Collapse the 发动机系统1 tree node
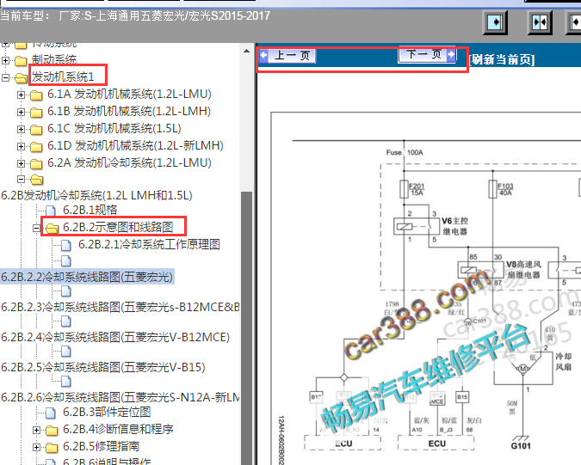Image resolution: width=581 pixels, height=465 pixels. pos(5,77)
